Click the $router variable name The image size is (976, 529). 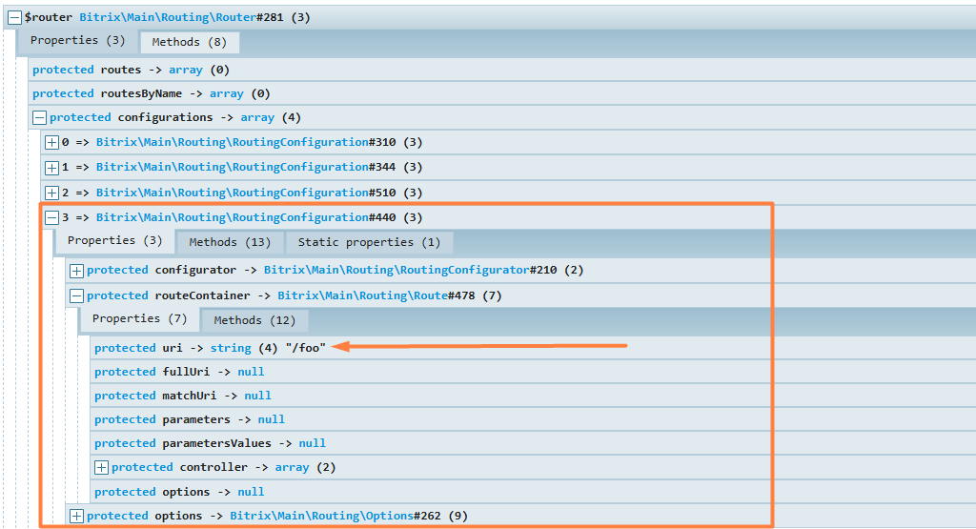[x=49, y=17]
